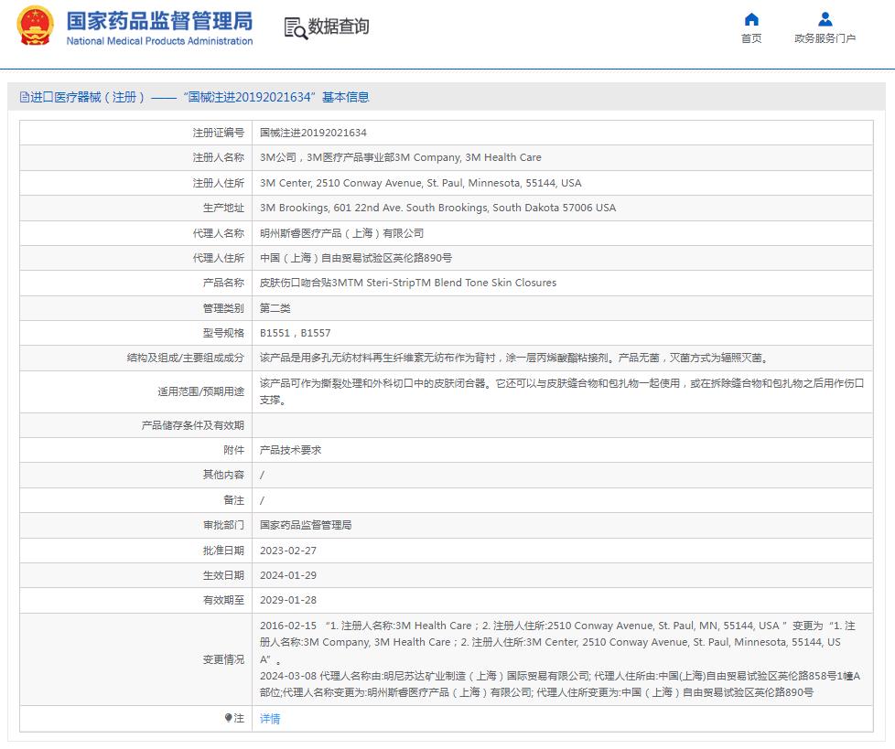Select the slash value in 其他内容 row
The width and height of the screenshot is (895, 749).
262,476
